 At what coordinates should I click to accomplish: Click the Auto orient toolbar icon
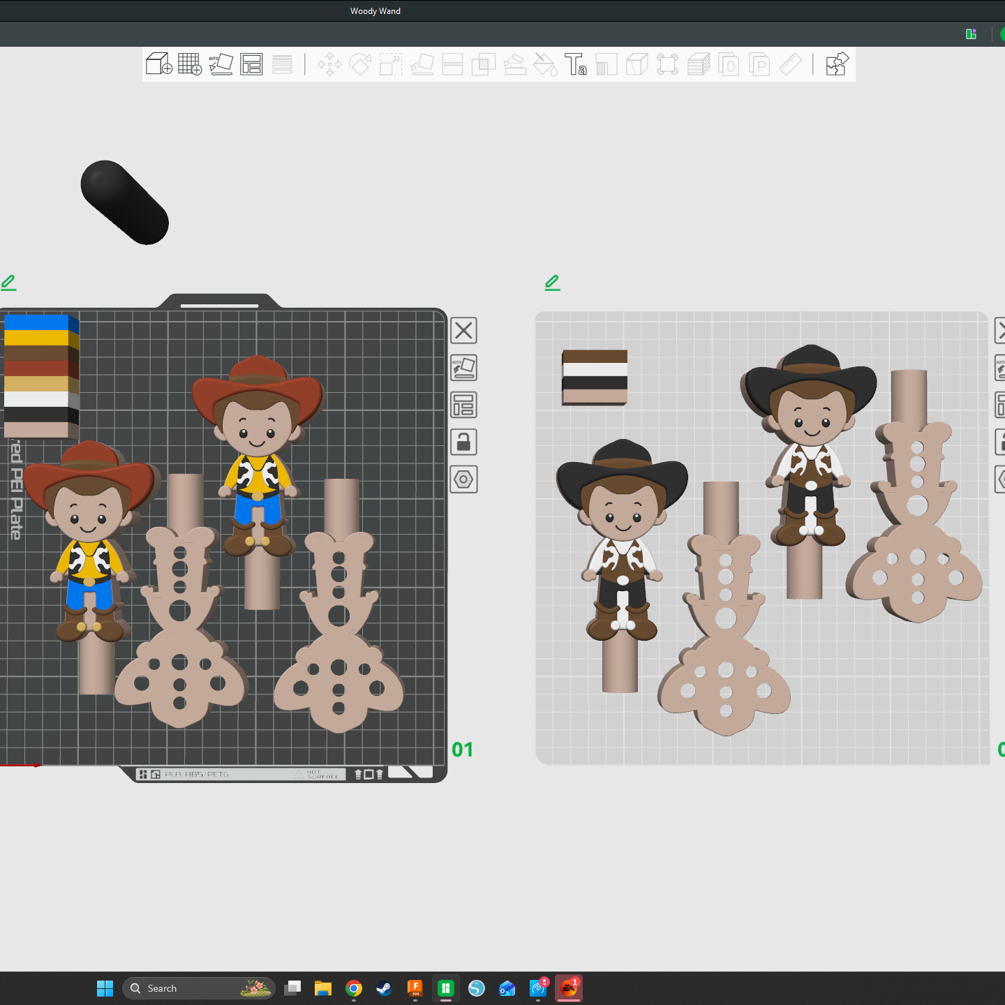pos(221,64)
